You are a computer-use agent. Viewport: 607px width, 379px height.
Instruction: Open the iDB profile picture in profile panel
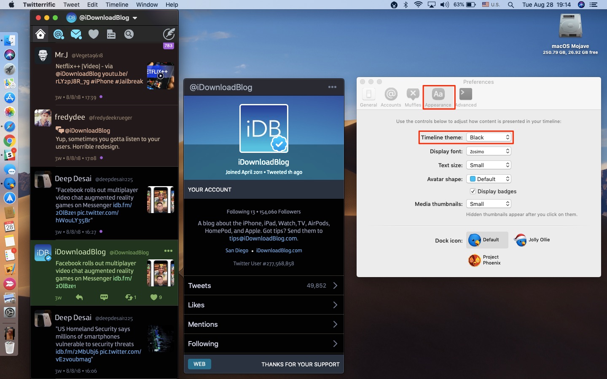click(x=264, y=128)
